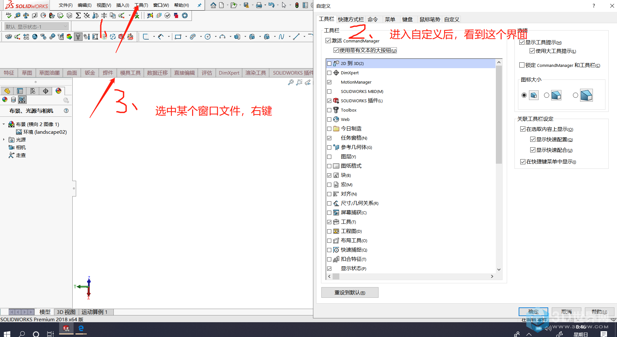Switch to the 快捷方式栏 tab in dialog
Viewport: 617px width, 337px height.
tap(351, 19)
